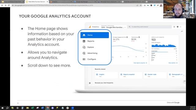
Task: Click the 1m 27s engagement time value
Action: coord(116,39)
